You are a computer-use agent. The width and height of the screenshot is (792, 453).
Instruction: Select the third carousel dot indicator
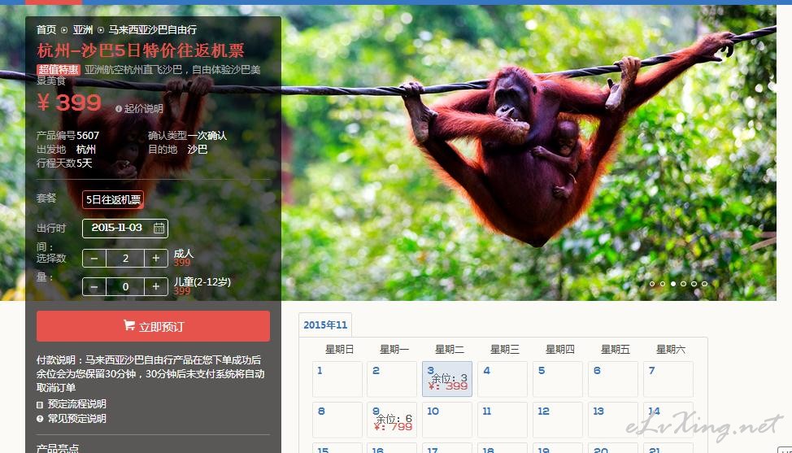click(673, 284)
